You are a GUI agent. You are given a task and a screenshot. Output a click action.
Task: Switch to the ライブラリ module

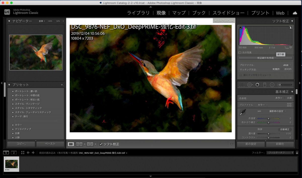click(x=138, y=13)
